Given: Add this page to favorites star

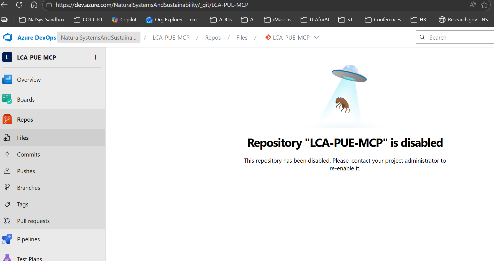Looking at the screenshot, I should [x=484, y=5].
